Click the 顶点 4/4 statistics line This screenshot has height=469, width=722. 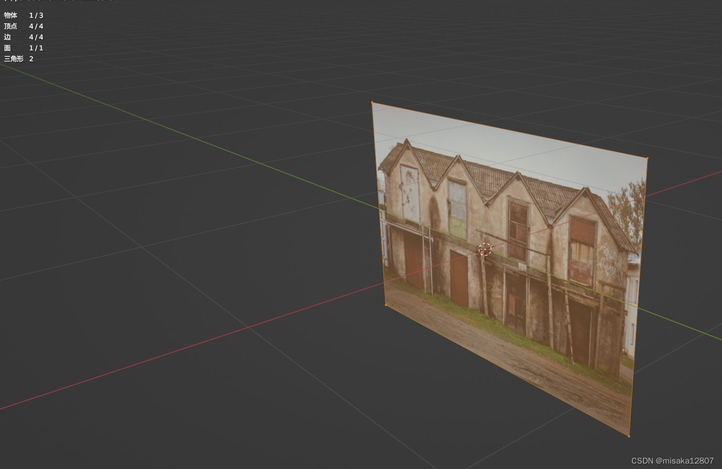pos(24,26)
